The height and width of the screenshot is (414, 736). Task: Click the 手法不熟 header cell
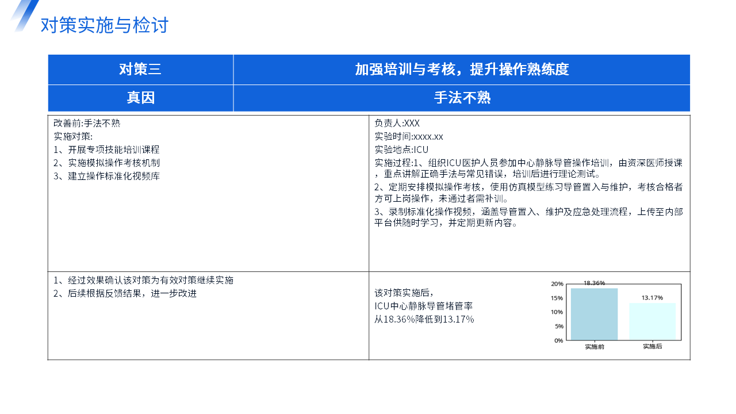point(462,98)
